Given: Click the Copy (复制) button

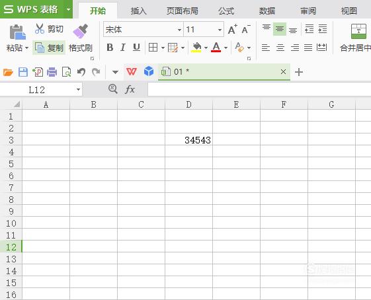Looking at the screenshot, I should coord(49,48).
